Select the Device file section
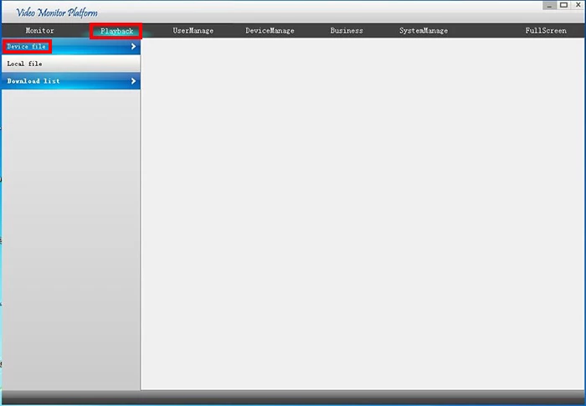Viewport: 586px width, 406px height. [71, 46]
